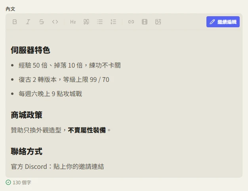This screenshot has height=191, width=248.
Task: Toggle italic formatting in toolbar
Action: tap(28, 22)
